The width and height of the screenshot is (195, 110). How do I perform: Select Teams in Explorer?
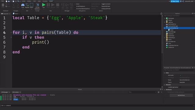click(170, 40)
